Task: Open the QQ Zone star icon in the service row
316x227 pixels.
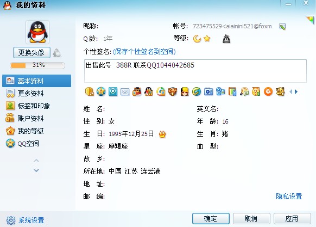Action: click(101, 92)
